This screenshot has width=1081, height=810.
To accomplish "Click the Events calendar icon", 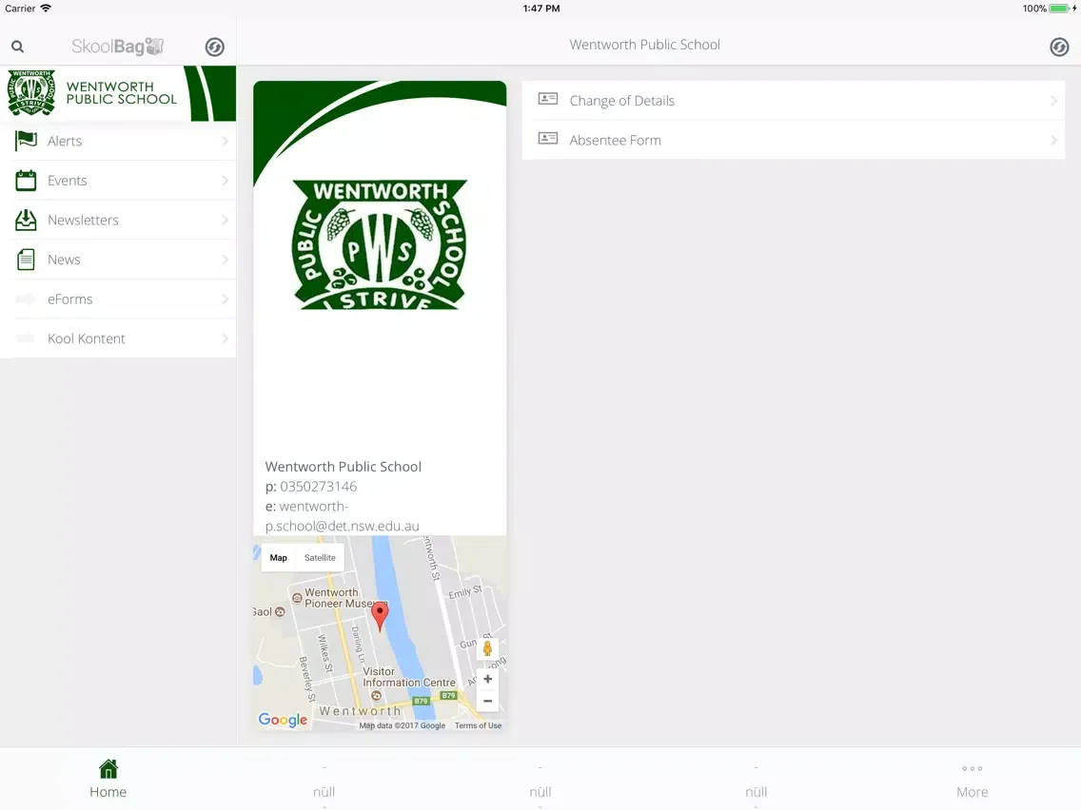I will click(x=27, y=181).
